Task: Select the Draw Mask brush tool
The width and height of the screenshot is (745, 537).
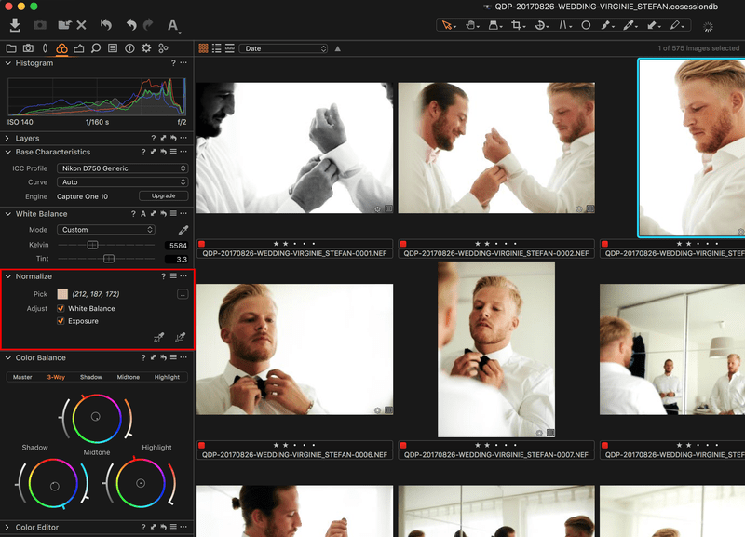Action: pyautogui.click(x=608, y=26)
